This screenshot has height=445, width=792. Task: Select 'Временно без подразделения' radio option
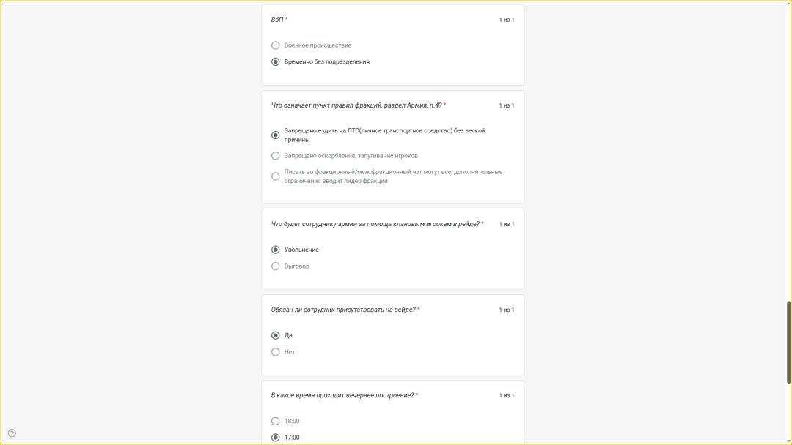(x=276, y=62)
